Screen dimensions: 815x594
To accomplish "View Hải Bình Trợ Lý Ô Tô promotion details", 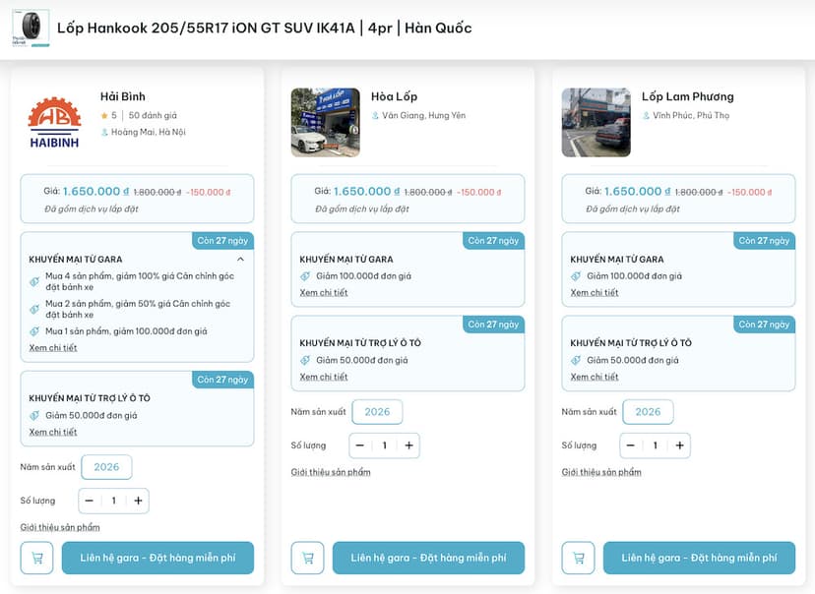I will (53, 432).
